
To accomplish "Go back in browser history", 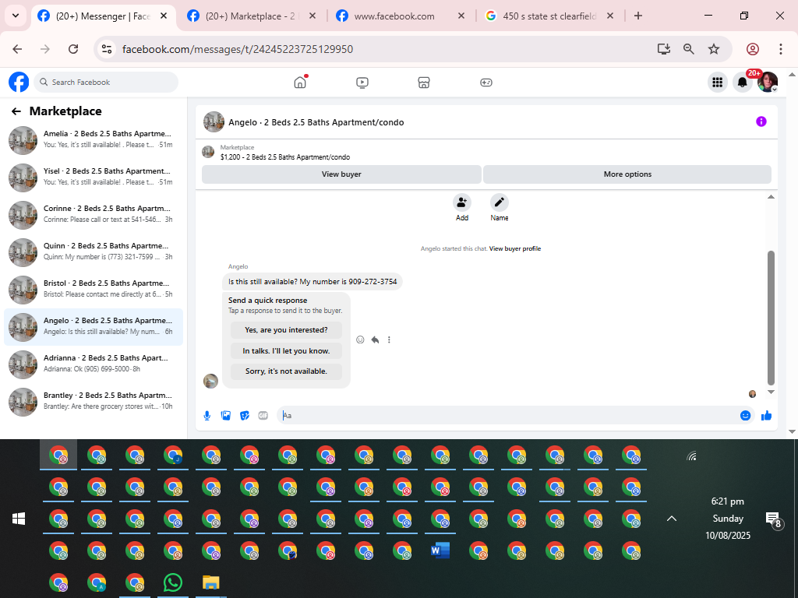I will (x=17, y=49).
